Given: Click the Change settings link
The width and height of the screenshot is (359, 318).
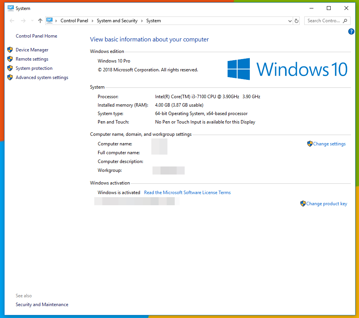Looking at the screenshot, I should [x=329, y=144].
